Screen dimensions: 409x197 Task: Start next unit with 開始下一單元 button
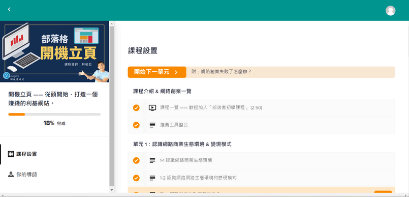[x=157, y=72]
